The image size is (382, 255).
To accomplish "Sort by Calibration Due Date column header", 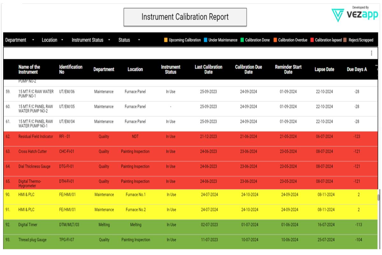I will [248, 69].
